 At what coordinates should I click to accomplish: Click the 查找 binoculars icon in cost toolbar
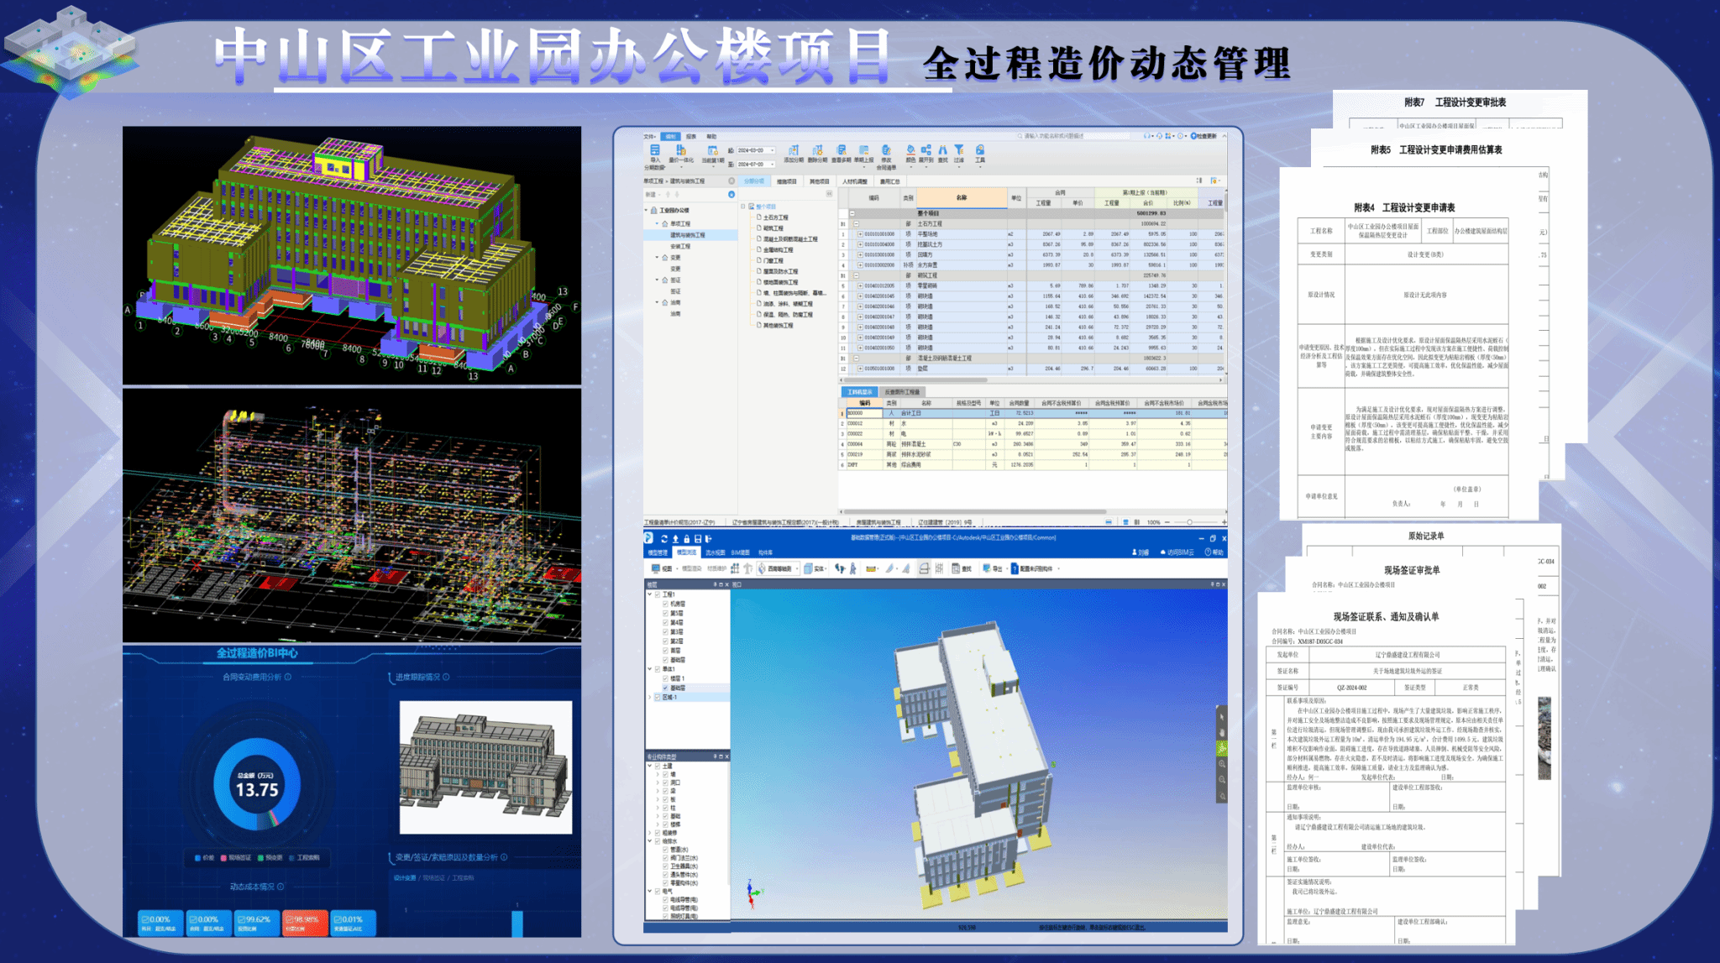pos(942,150)
